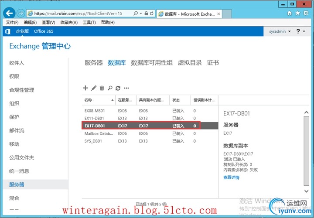The width and height of the screenshot is (314, 218).
Task: Switch to the 服务器 top tab
Action: coord(93,63)
